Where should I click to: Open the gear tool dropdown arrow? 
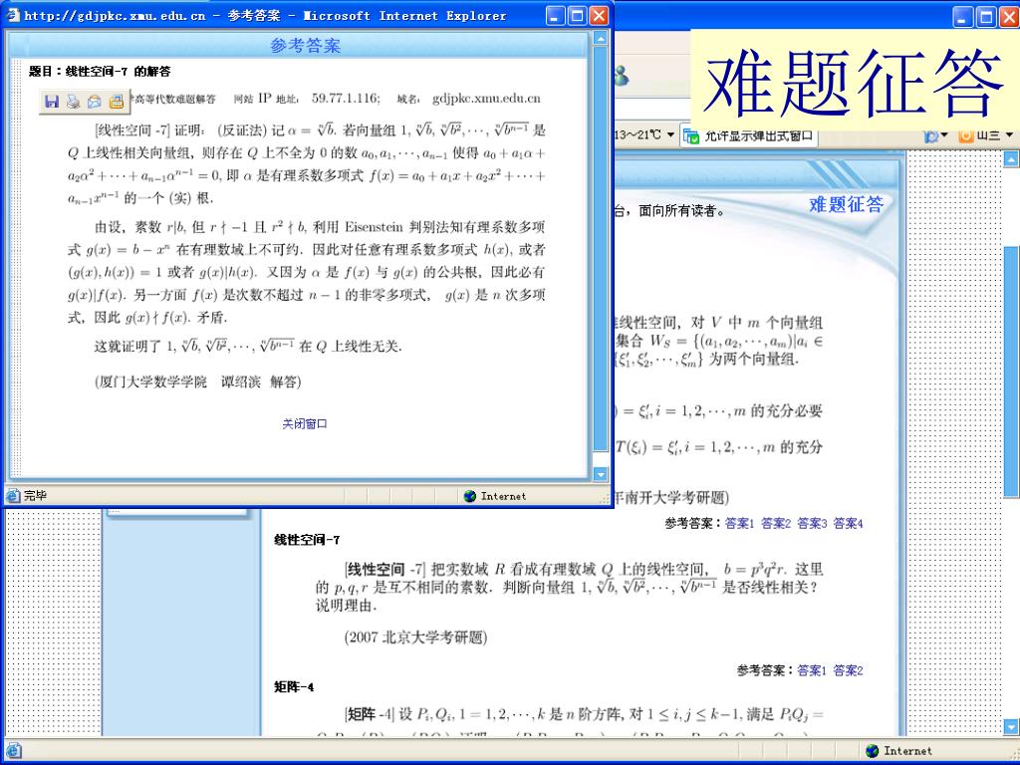pos(944,135)
